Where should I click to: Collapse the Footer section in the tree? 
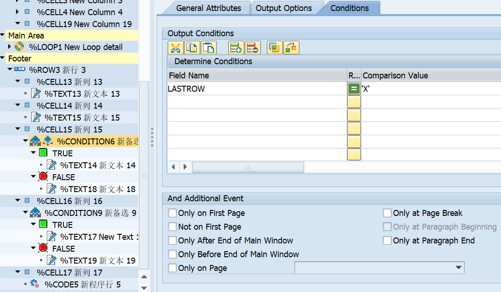[x=4, y=58]
